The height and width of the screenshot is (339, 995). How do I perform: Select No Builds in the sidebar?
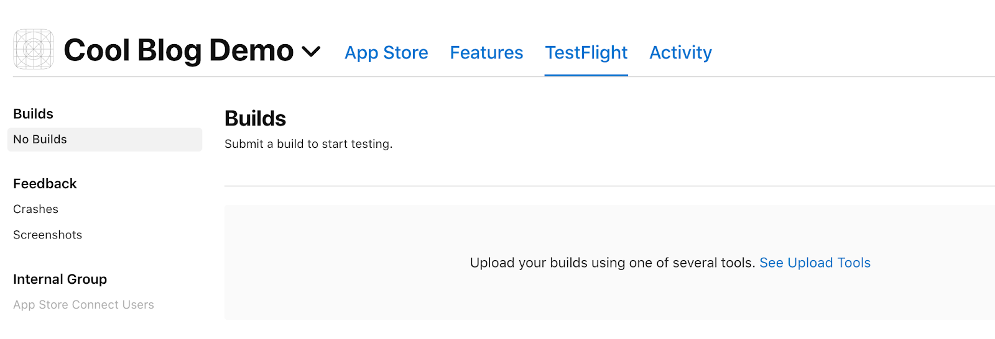coord(40,139)
